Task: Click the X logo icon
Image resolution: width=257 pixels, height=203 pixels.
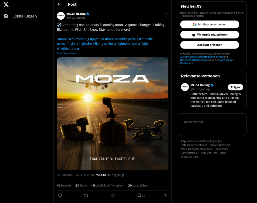Action: [6, 4]
